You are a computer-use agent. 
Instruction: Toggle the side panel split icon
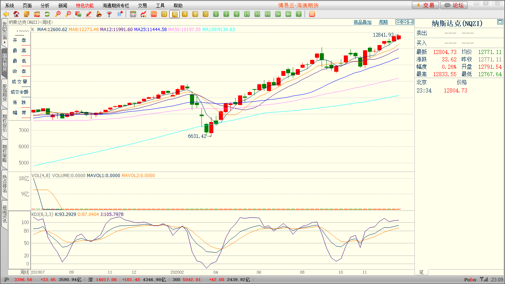(x=411, y=22)
